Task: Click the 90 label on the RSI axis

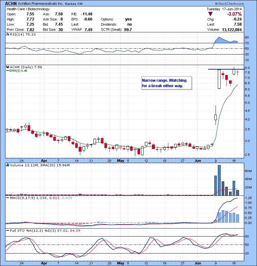Action: (x=247, y=37)
